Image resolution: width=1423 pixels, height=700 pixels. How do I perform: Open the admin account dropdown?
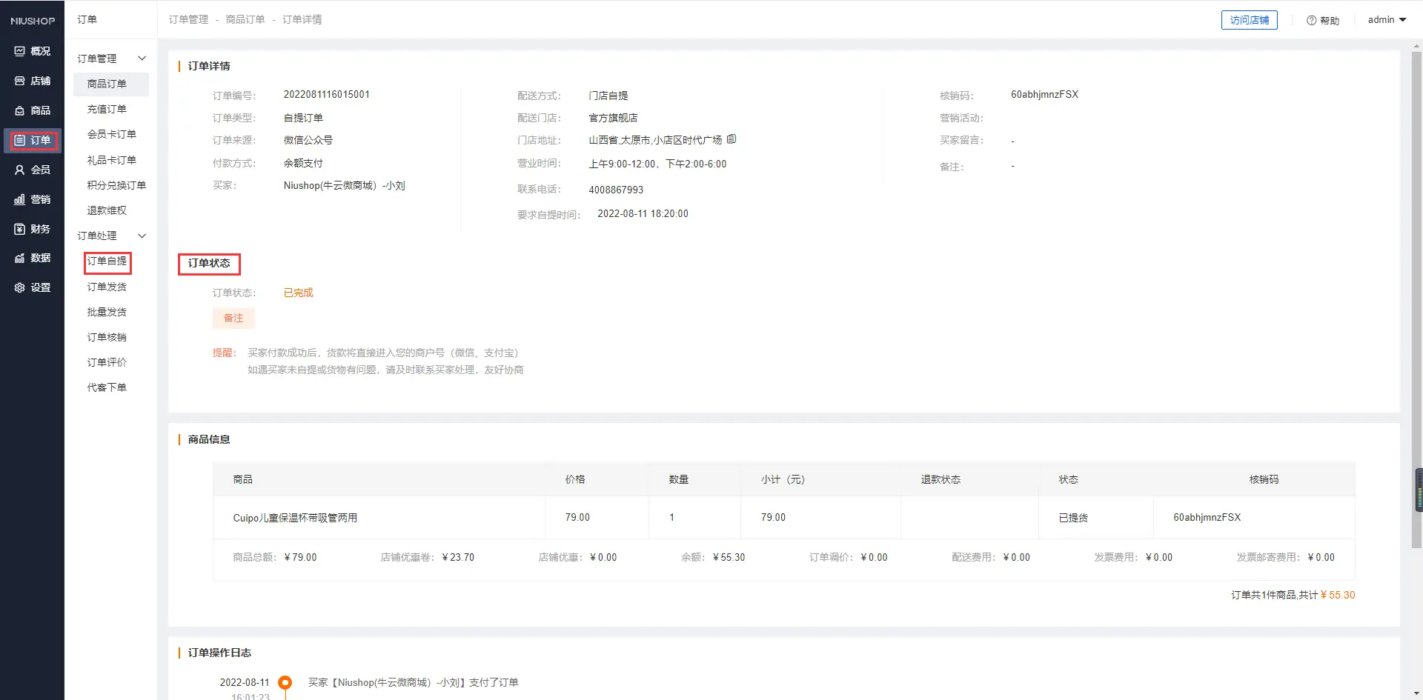pos(1387,20)
